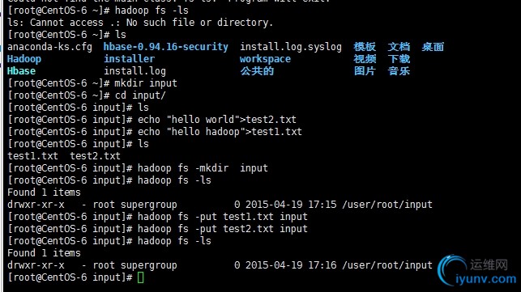Click the 17:16 /user/root/input path
The height and width of the screenshot is (292, 521).
(x=370, y=265)
